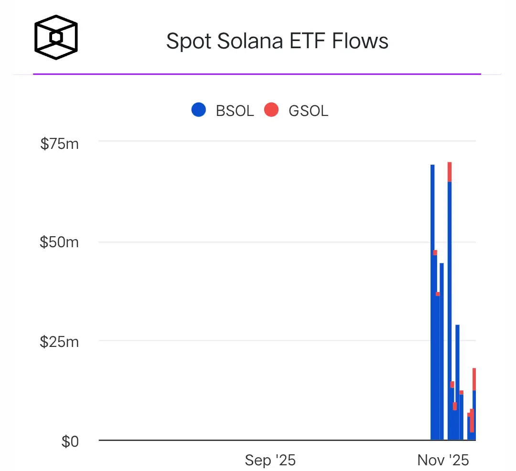Click the $75m y-axis label
Screen dimensions: 516x471
pyautogui.click(x=60, y=143)
